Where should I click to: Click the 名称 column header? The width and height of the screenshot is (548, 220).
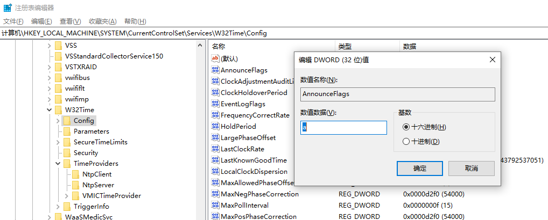tap(272, 46)
